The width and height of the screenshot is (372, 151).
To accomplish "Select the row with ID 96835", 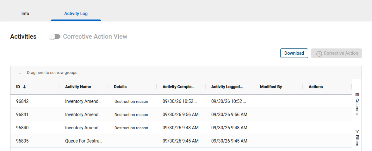I will coord(181,141).
